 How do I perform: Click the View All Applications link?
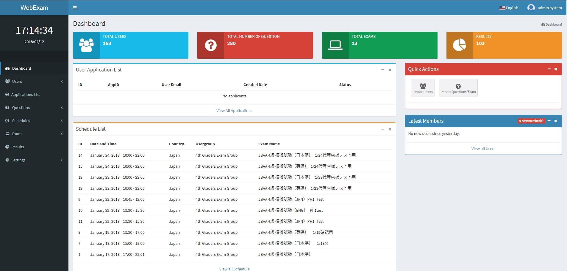(234, 110)
